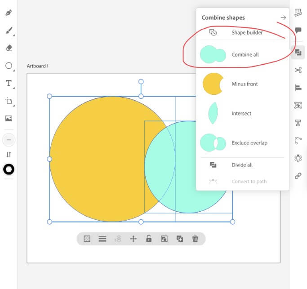Select the Artboard tool
The image size is (307, 289).
coord(9,101)
